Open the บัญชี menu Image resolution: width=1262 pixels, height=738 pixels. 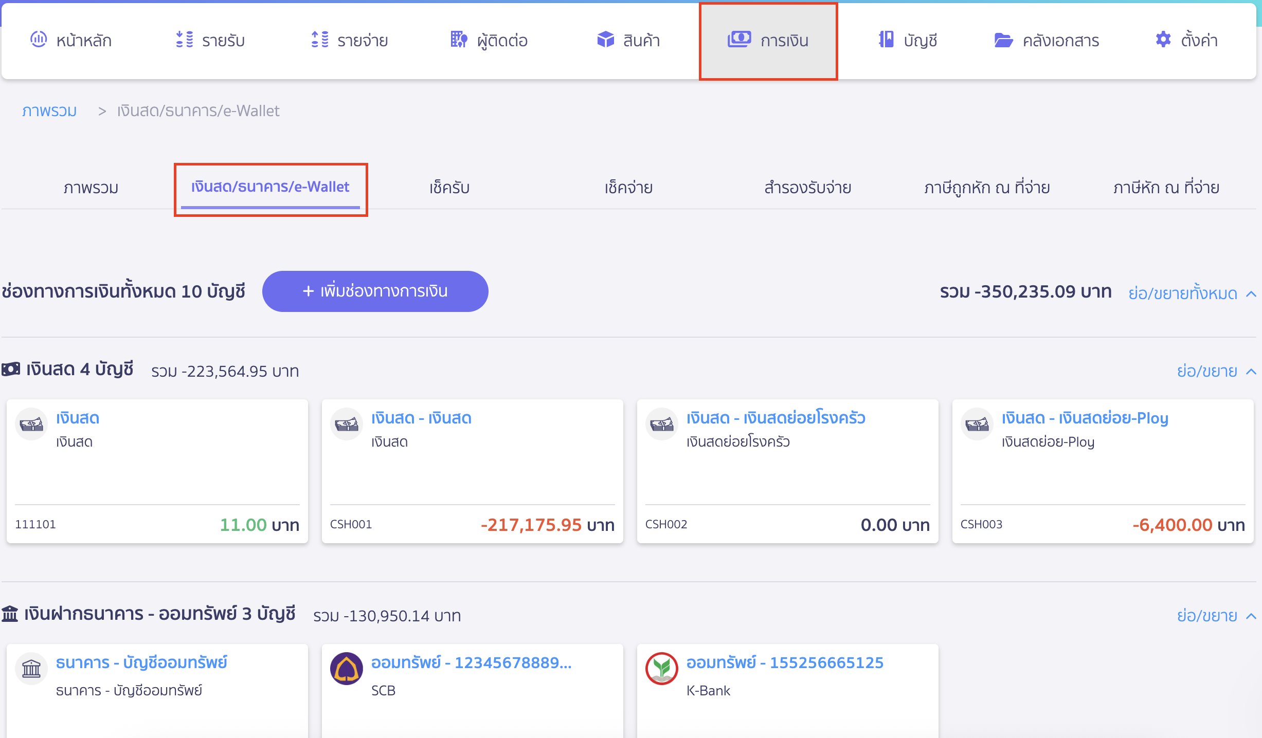tap(908, 40)
